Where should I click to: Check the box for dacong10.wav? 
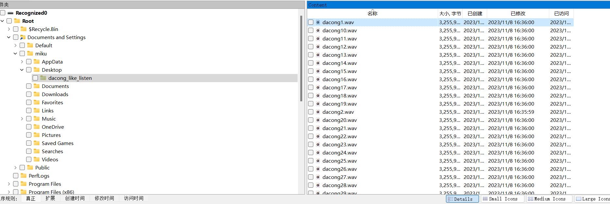click(311, 31)
